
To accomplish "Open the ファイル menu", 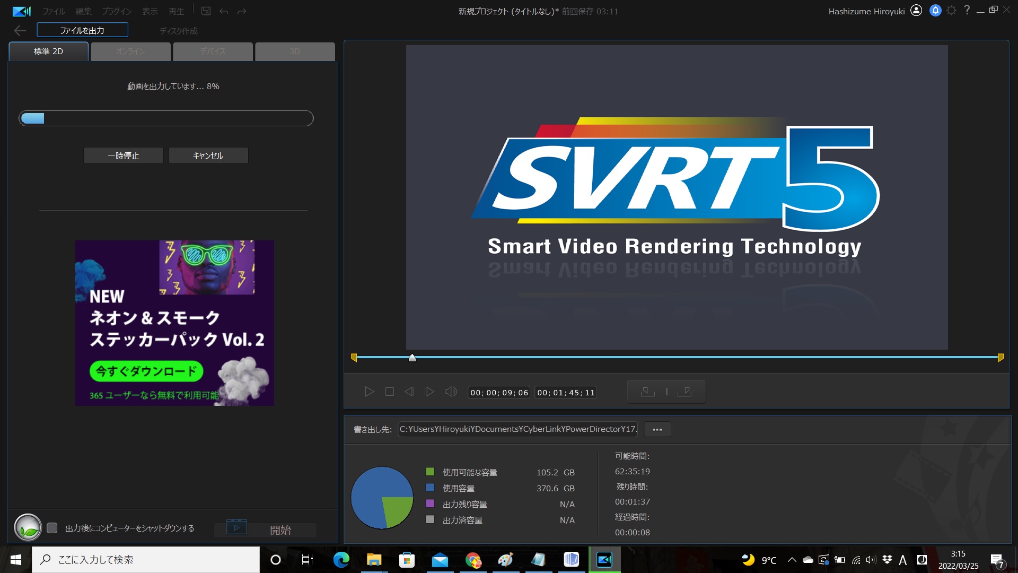I will (54, 11).
